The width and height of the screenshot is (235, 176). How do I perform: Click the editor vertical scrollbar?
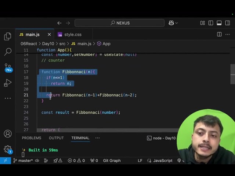pyautogui.click(x=232, y=74)
